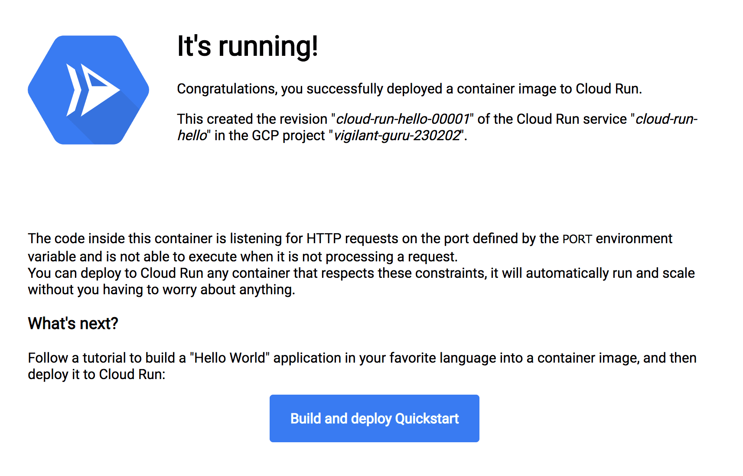The image size is (743, 476).
Task: Click the "What's next?" subheading
Action: [x=73, y=324]
